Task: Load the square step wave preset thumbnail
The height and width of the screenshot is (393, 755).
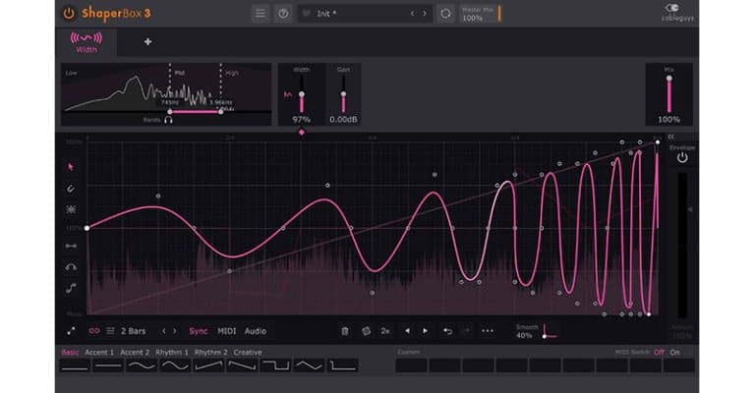Action: [x=276, y=366]
